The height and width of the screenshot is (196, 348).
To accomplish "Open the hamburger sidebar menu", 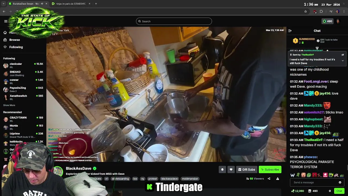I will coord(6,21).
